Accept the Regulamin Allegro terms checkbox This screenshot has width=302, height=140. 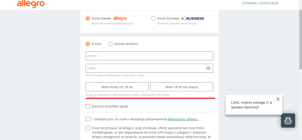click(88, 119)
